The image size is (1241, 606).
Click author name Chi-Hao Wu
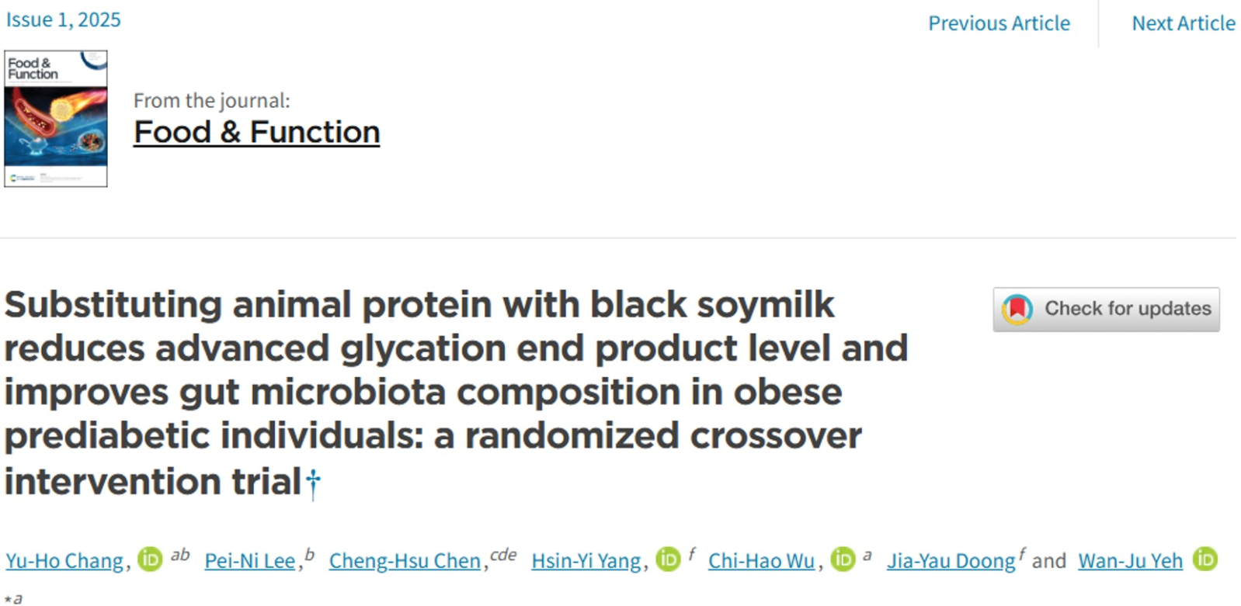(x=761, y=561)
